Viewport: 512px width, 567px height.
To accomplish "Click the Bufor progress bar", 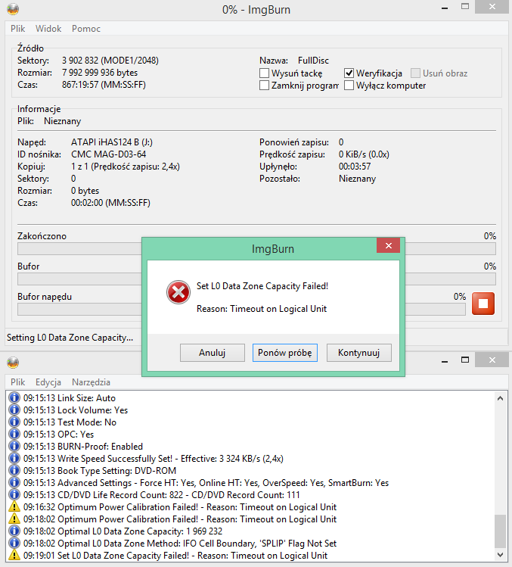I will pyautogui.click(x=256, y=279).
